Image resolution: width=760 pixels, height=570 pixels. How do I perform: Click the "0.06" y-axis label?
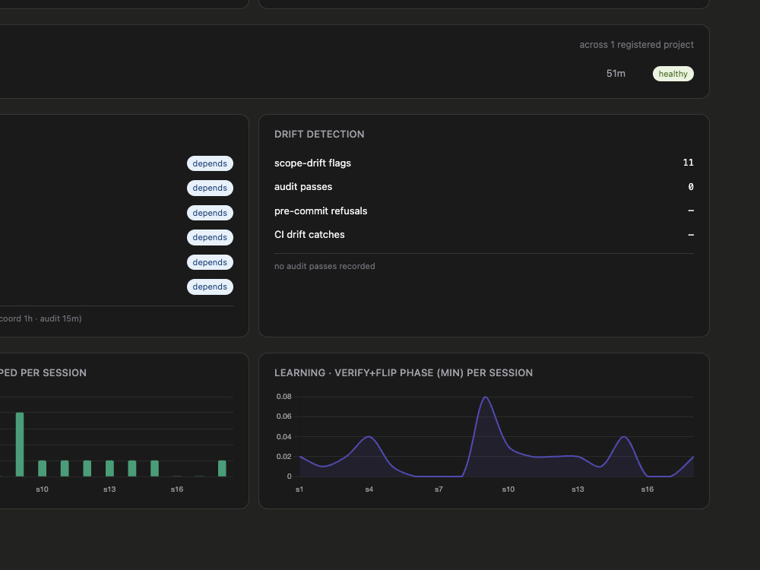click(283, 416)
